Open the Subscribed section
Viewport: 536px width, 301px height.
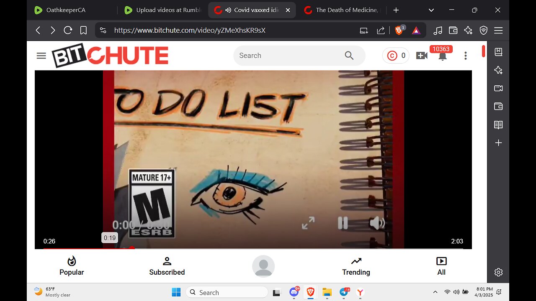pyautogui.click(x=167, y=266)
